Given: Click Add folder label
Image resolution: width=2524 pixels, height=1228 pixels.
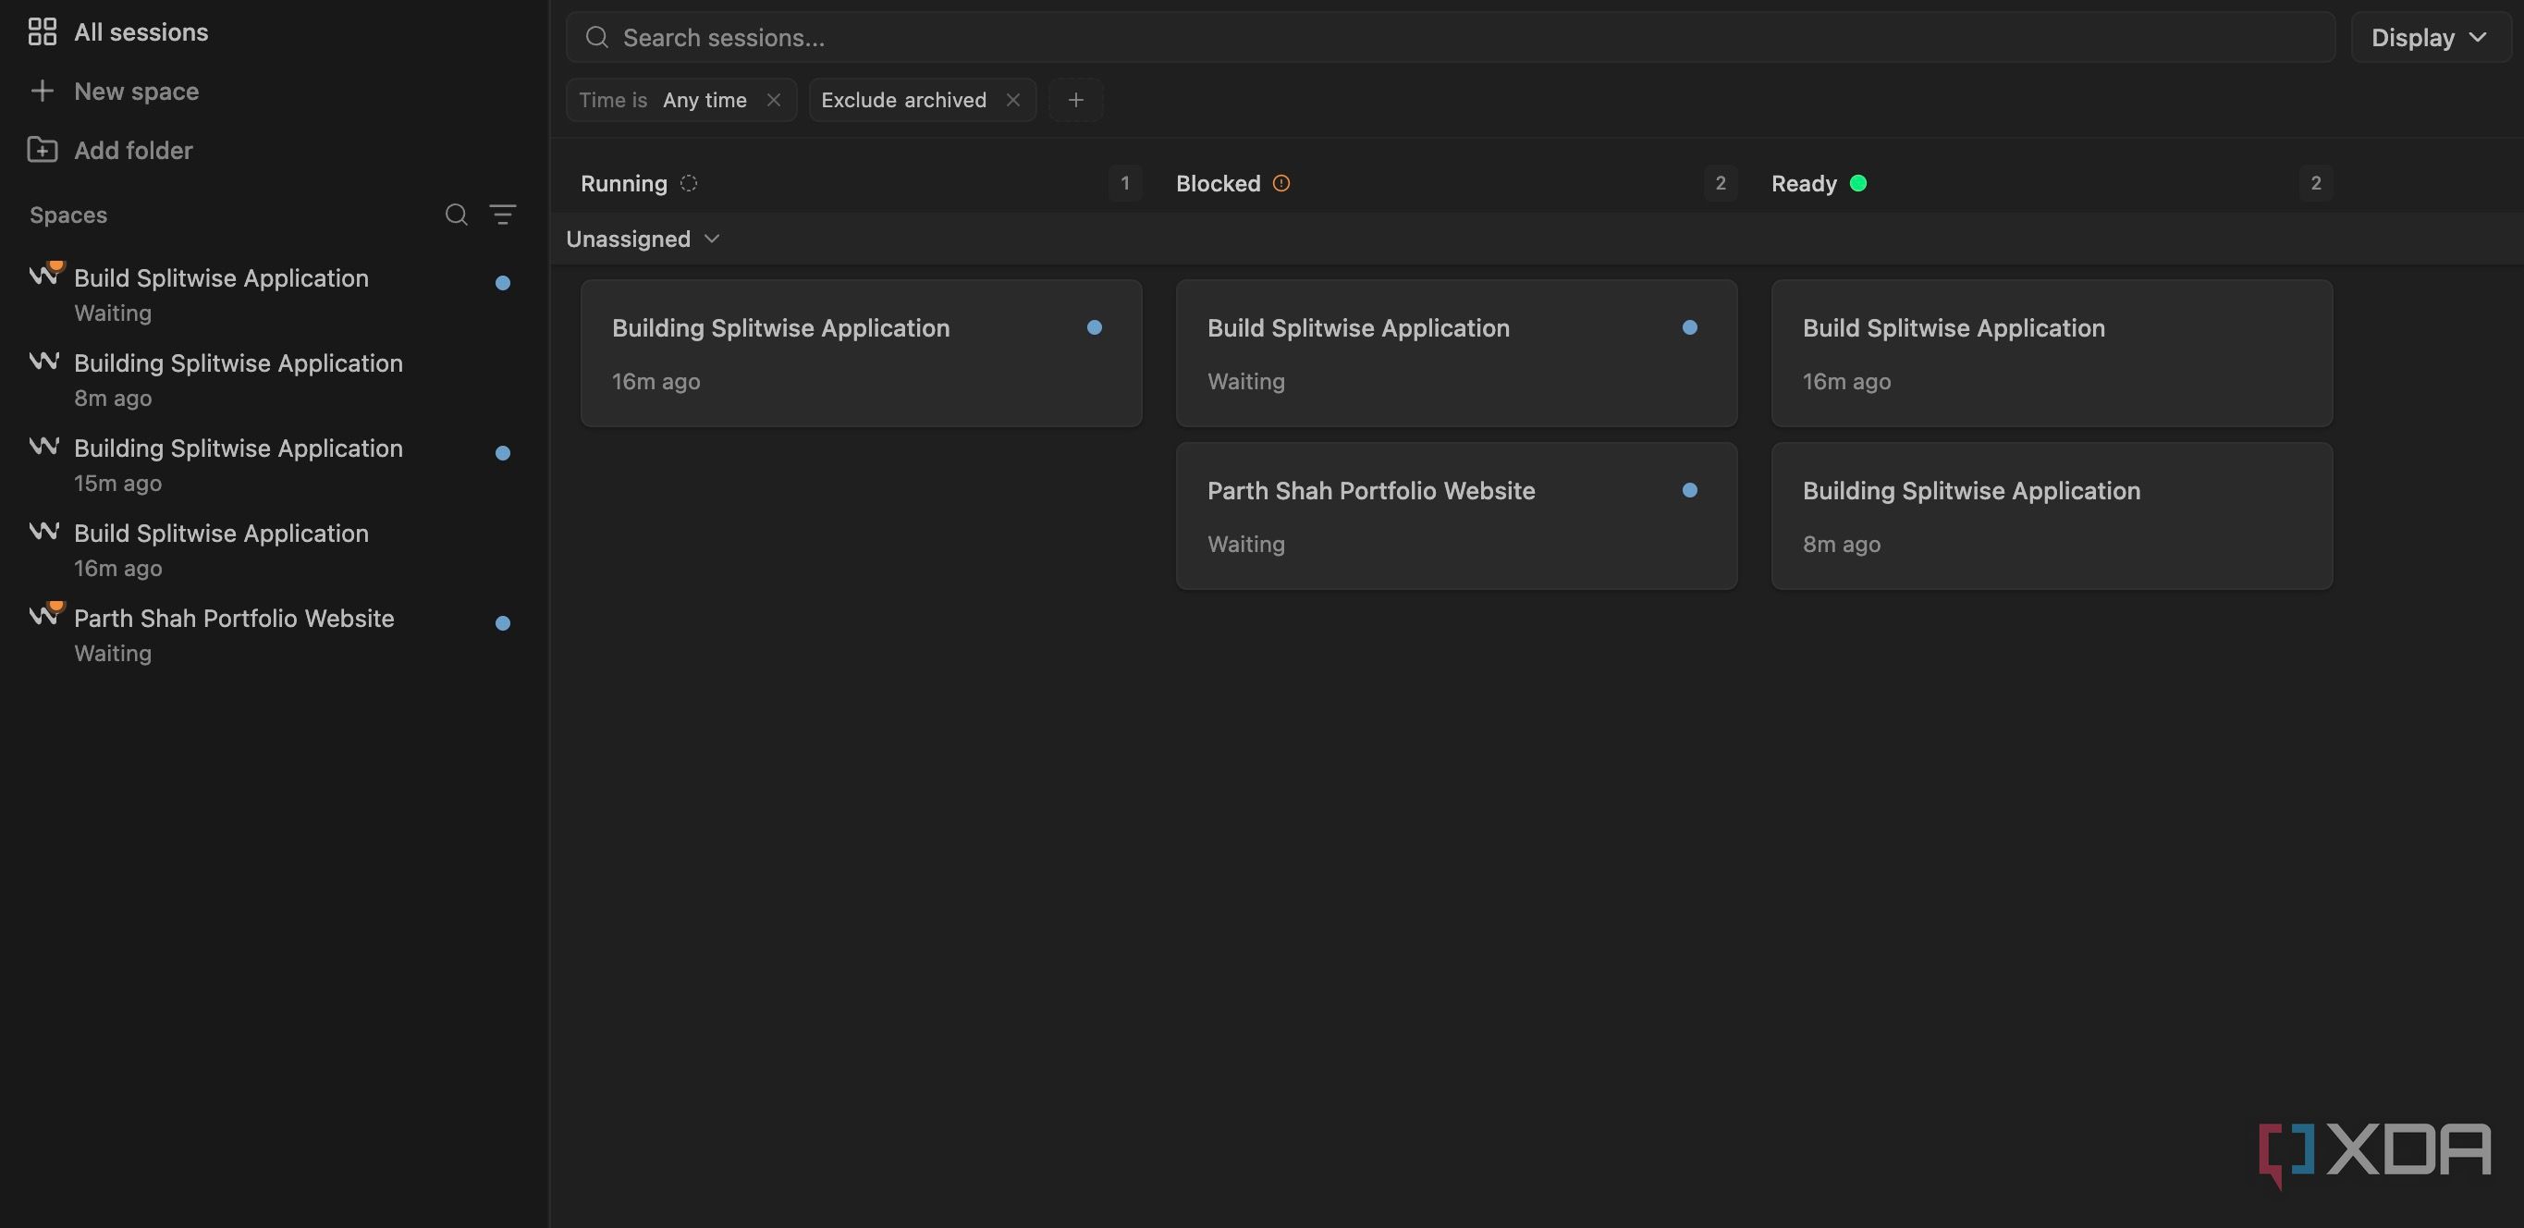Looking at the screenshot, I should point(133,150).
